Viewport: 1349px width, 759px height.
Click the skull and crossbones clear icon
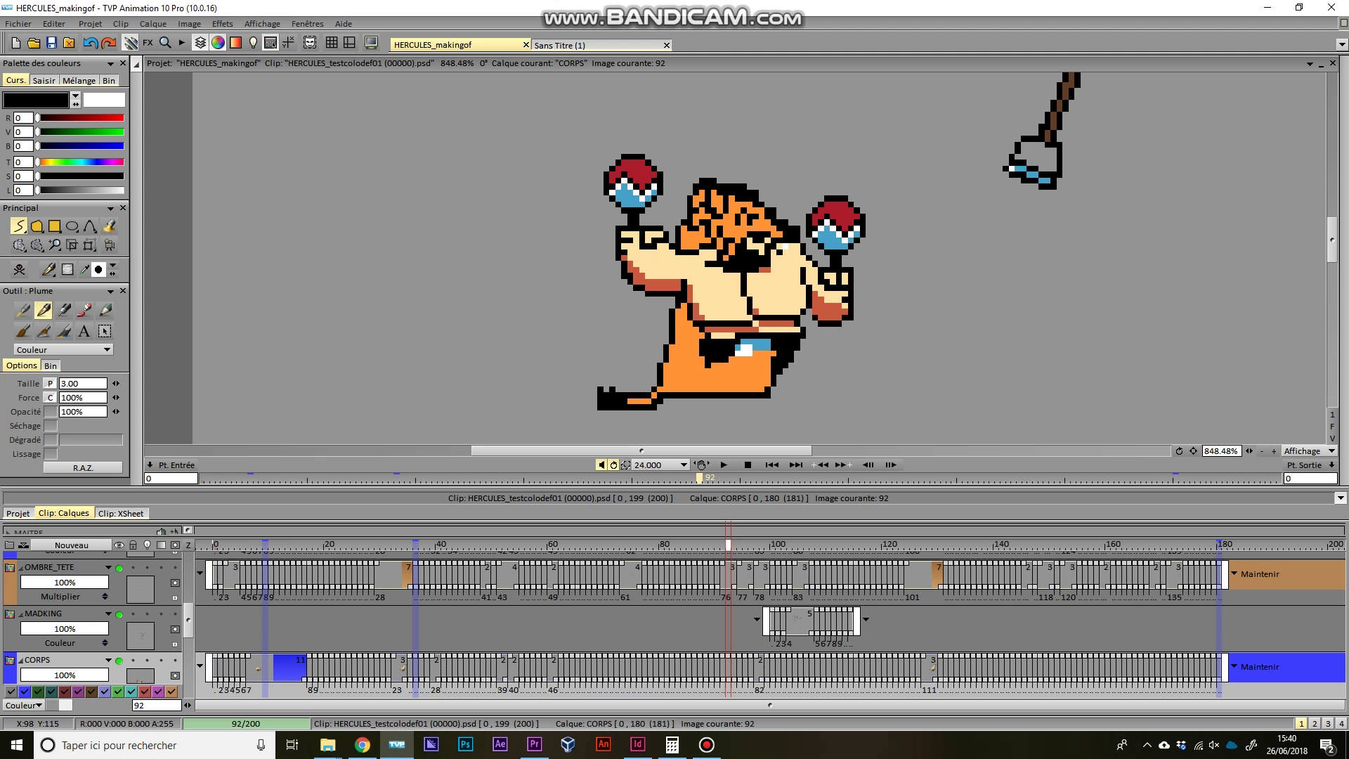pos(19,269)
